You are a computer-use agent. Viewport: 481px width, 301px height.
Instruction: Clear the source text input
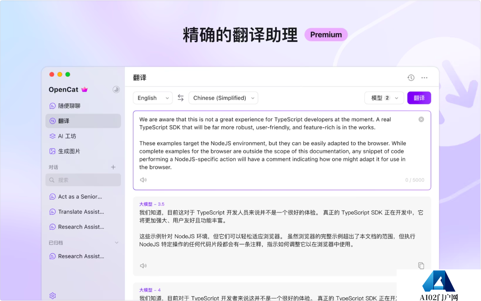421,120
